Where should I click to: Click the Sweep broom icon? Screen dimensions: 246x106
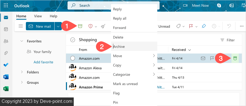pyautogui.click(x=103, y=26)
